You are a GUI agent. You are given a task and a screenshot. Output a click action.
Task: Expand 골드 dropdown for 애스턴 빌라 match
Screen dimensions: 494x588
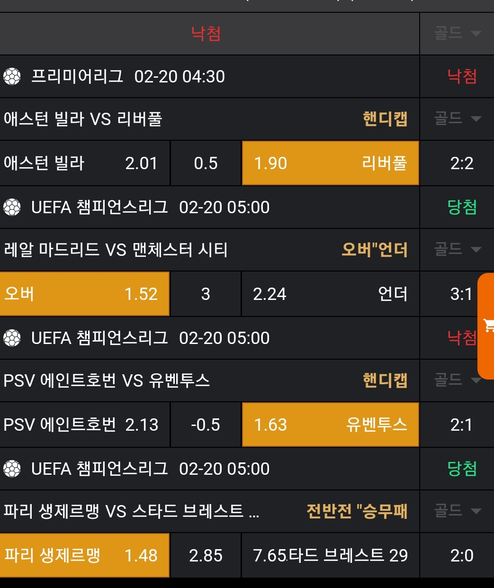pyautogui.click(x=457, y=118)
